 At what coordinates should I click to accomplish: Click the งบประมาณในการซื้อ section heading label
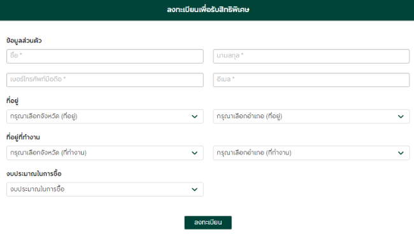34,174
